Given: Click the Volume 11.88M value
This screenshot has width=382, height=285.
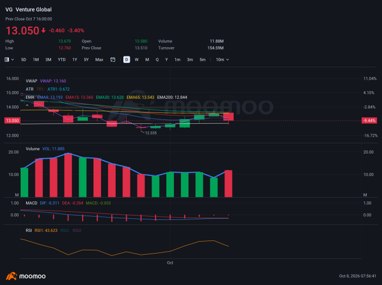Looking at the screenshot, I should (217, 41).
